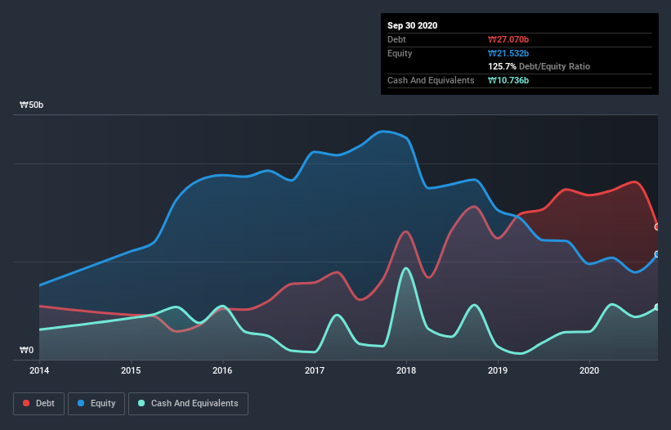
Task: Click the blue Equity legend dot
Action: click(x=81, y=403)
